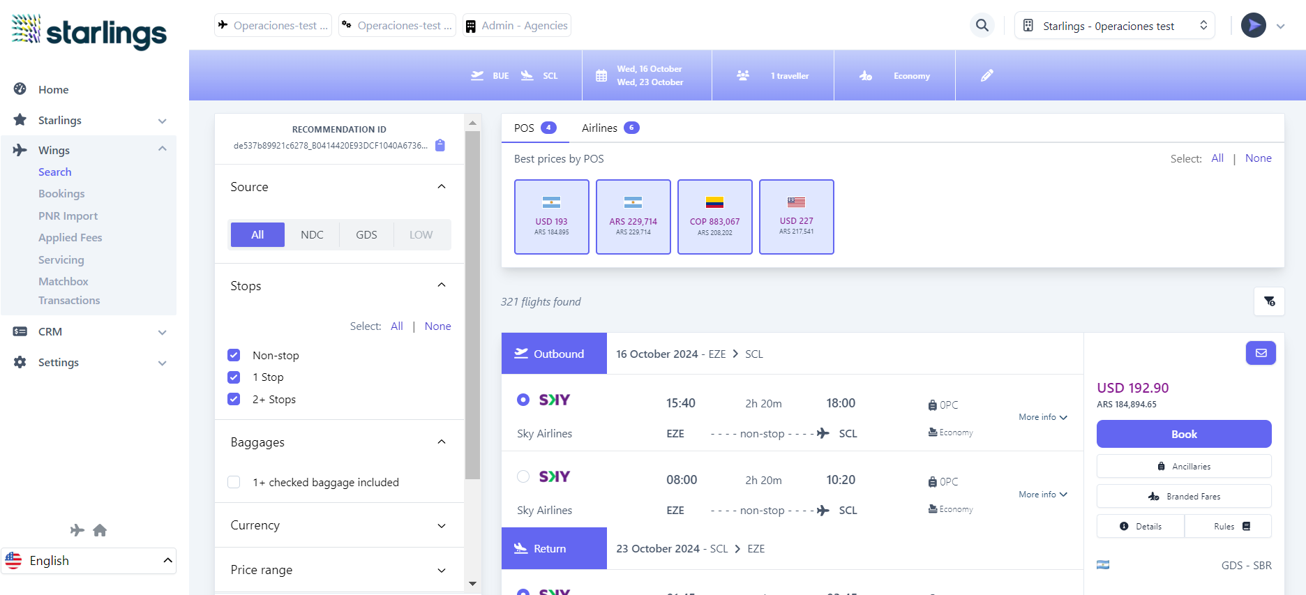1306x595 pixels.
Task: Open the English language dropdown
Action: click(x=89, y=561)
